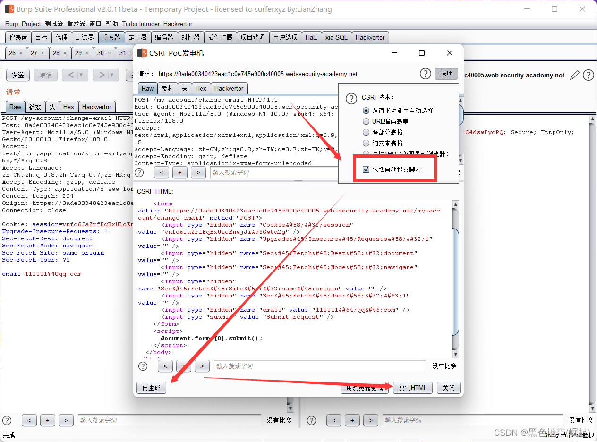
Task: Click the 发送 send button
Action: coord(18,75)
